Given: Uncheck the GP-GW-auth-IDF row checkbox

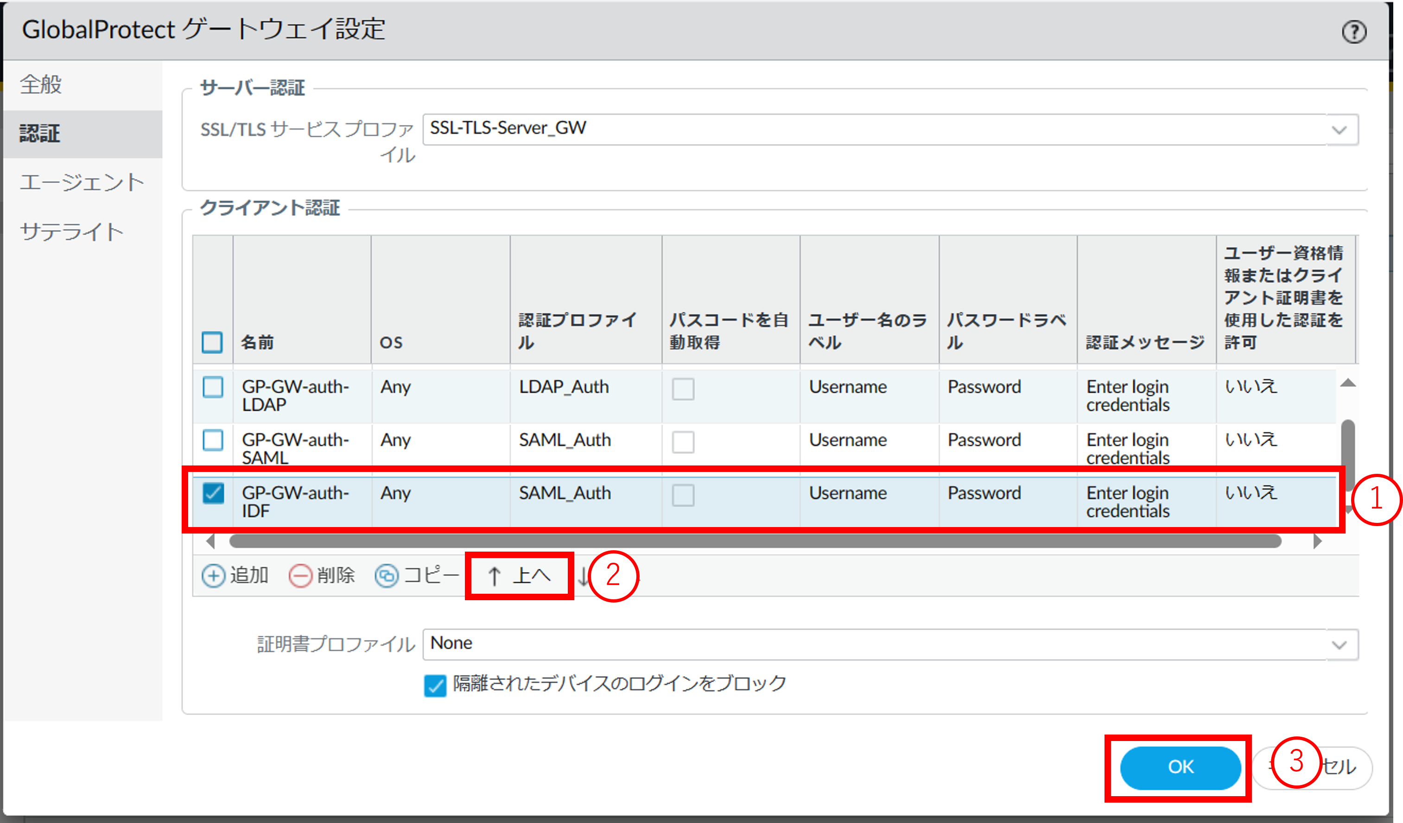Looking at the screenshot, I should (213, 493).
